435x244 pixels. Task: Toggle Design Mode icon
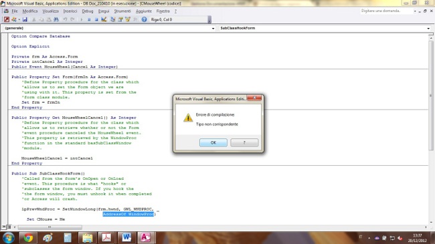pos(104,19)
